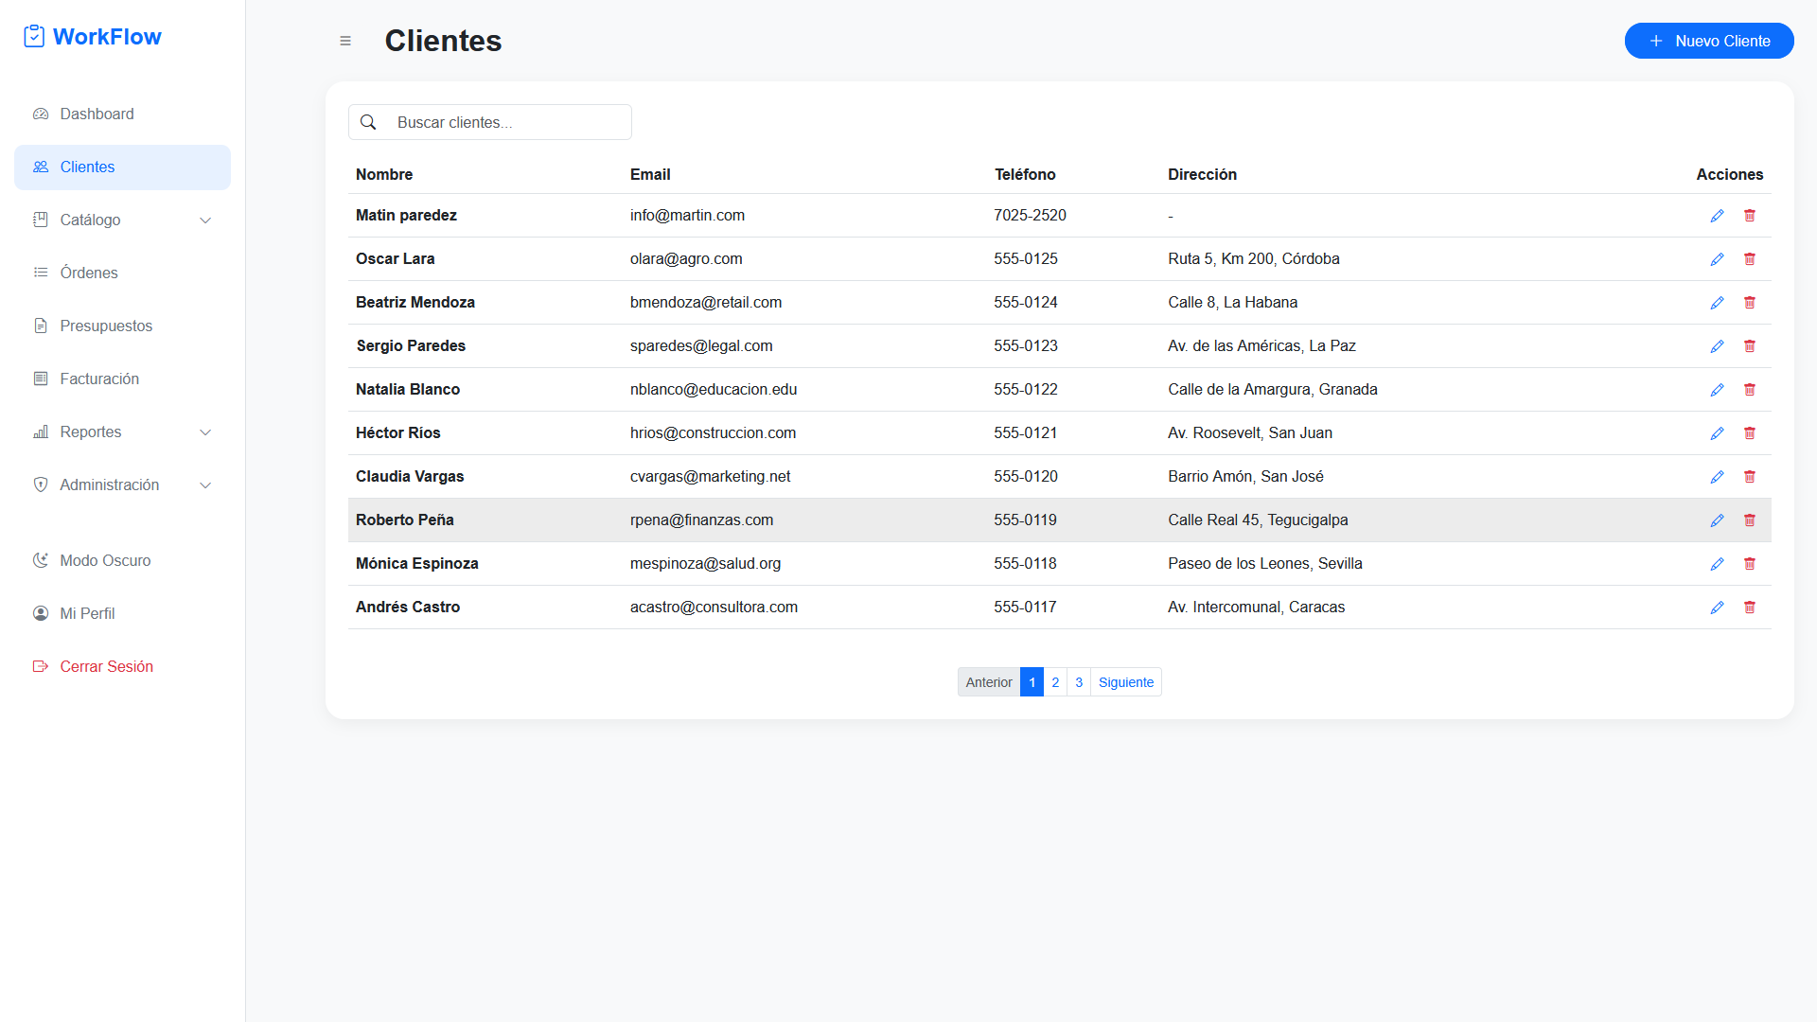Click address Calle 8, La Habana
1817x1022 pixels.
click(1232, 303)
